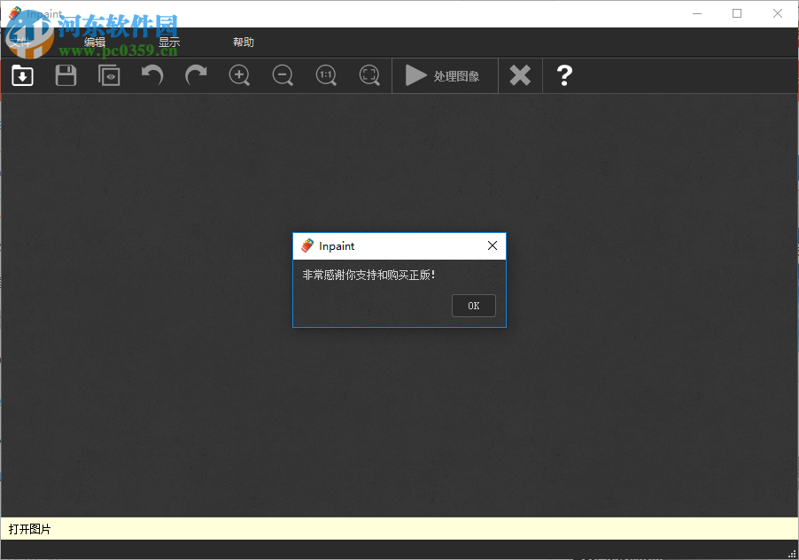
Task: Click the 打开图片 status bar message
Action: [28, 527]
